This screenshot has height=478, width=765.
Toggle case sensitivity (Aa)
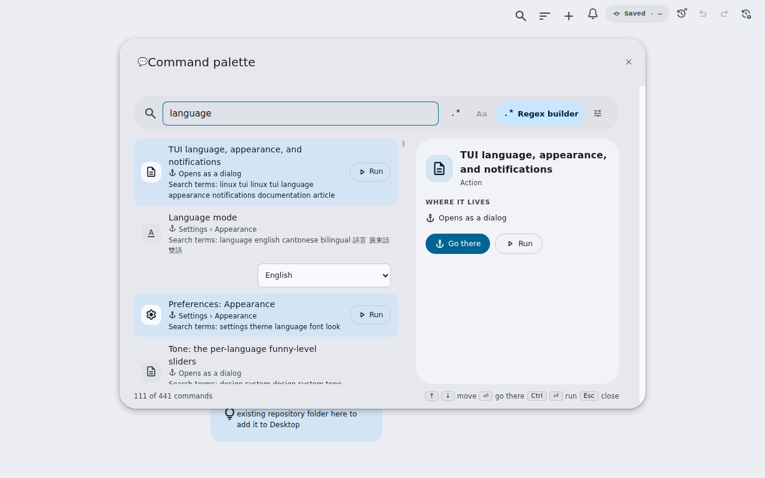tap(482, 114)
